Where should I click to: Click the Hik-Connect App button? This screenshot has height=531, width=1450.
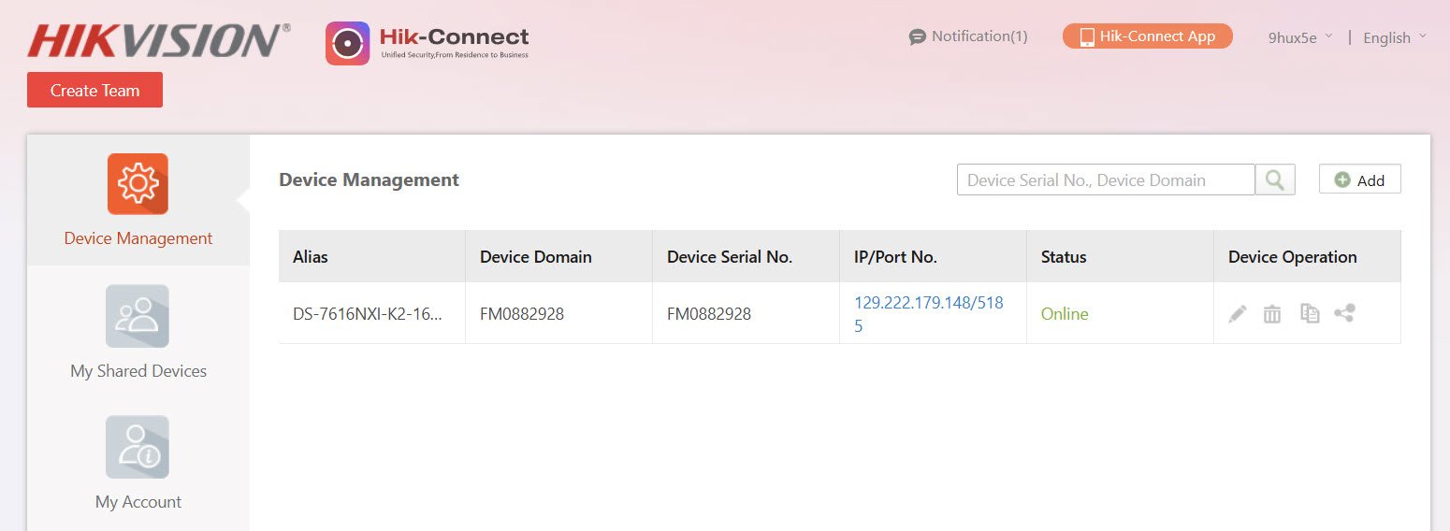1147,36
